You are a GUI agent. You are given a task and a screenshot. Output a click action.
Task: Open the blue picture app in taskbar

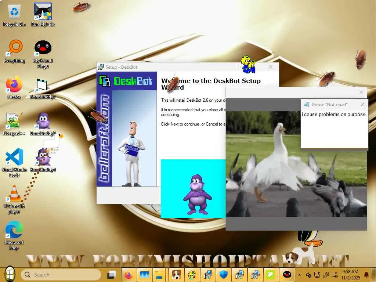[145, 275]
